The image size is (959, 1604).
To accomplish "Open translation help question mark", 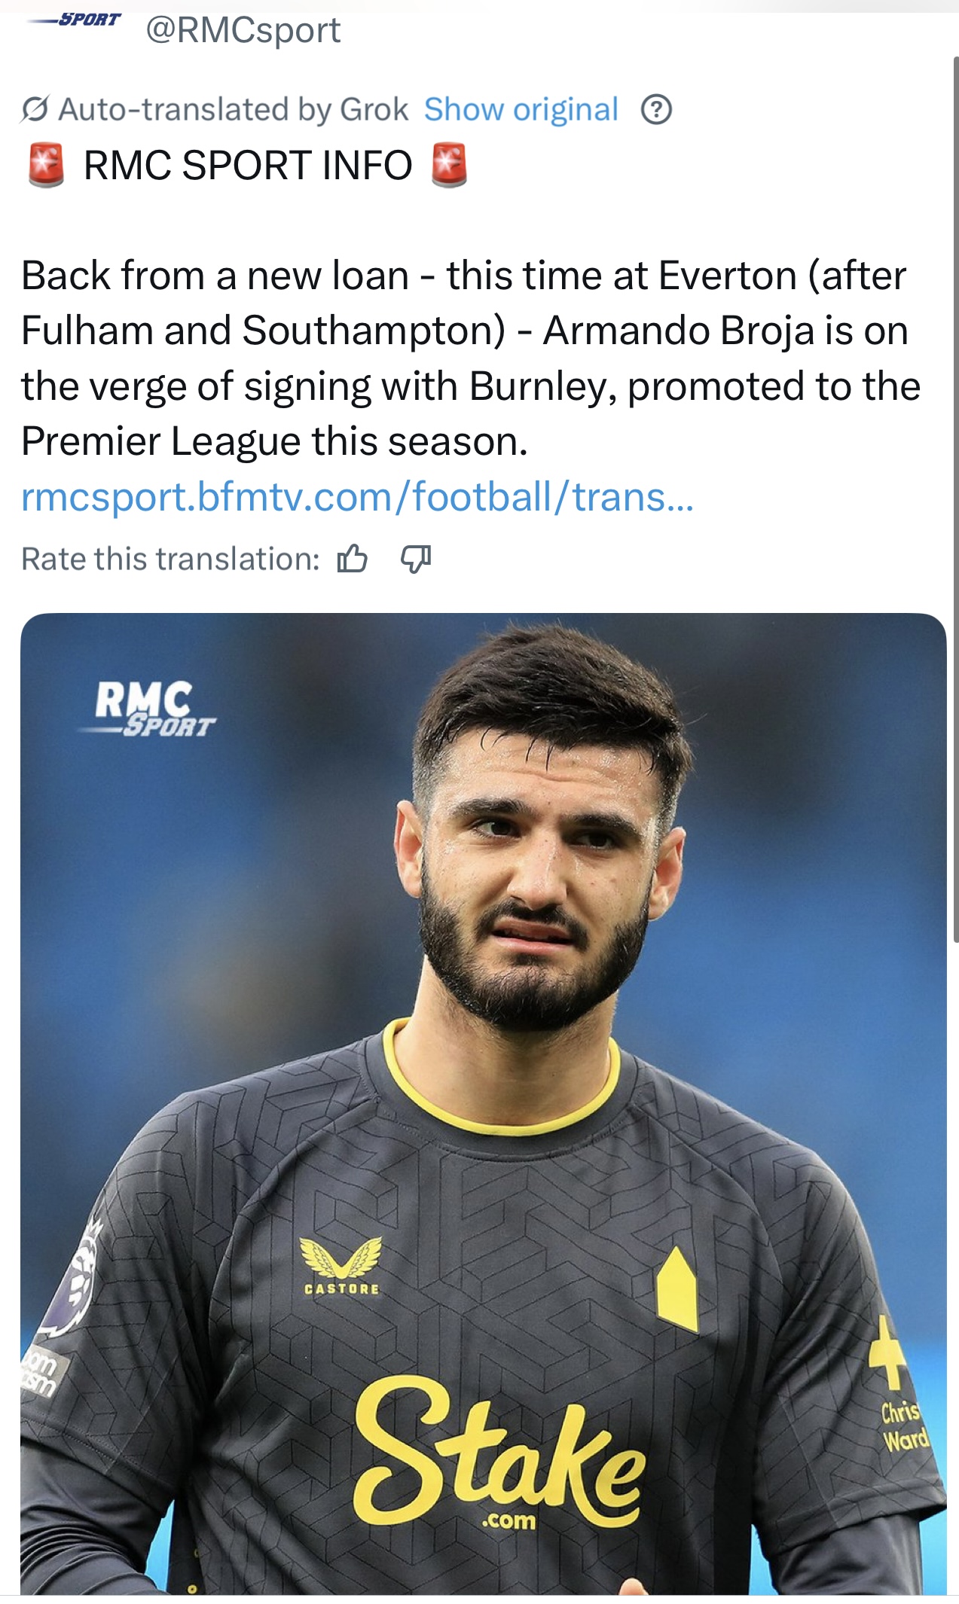I will [656, 110].
